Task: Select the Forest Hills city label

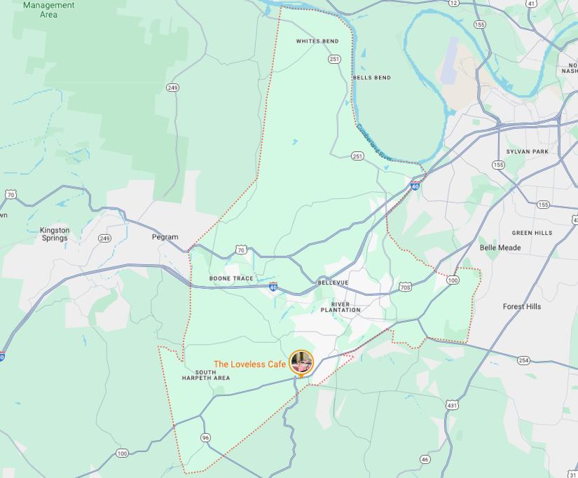Action: pyautogui.click(x=521, y=306)
